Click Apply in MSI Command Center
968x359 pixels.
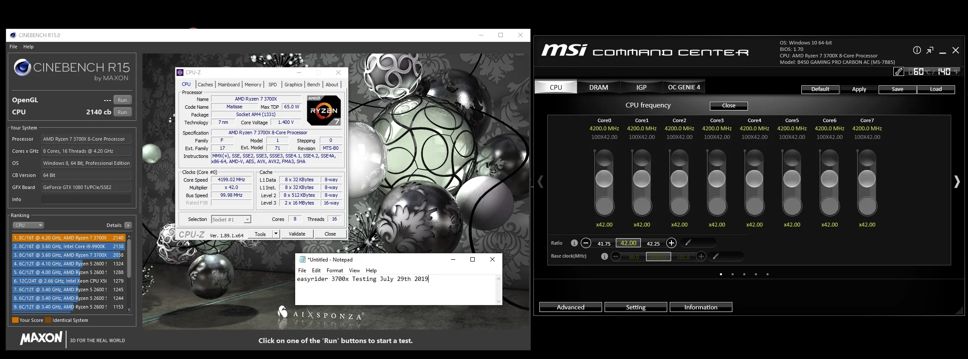859,89
